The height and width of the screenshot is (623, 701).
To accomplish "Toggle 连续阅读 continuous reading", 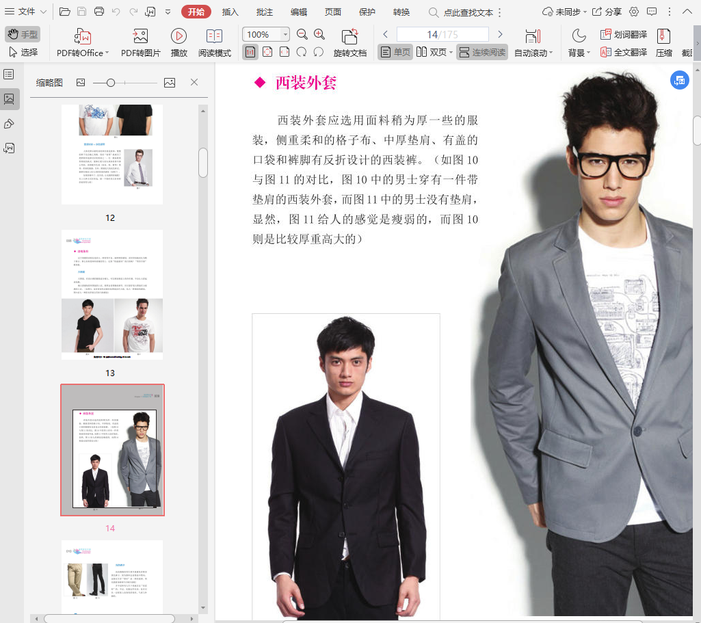I will point(482,52).
